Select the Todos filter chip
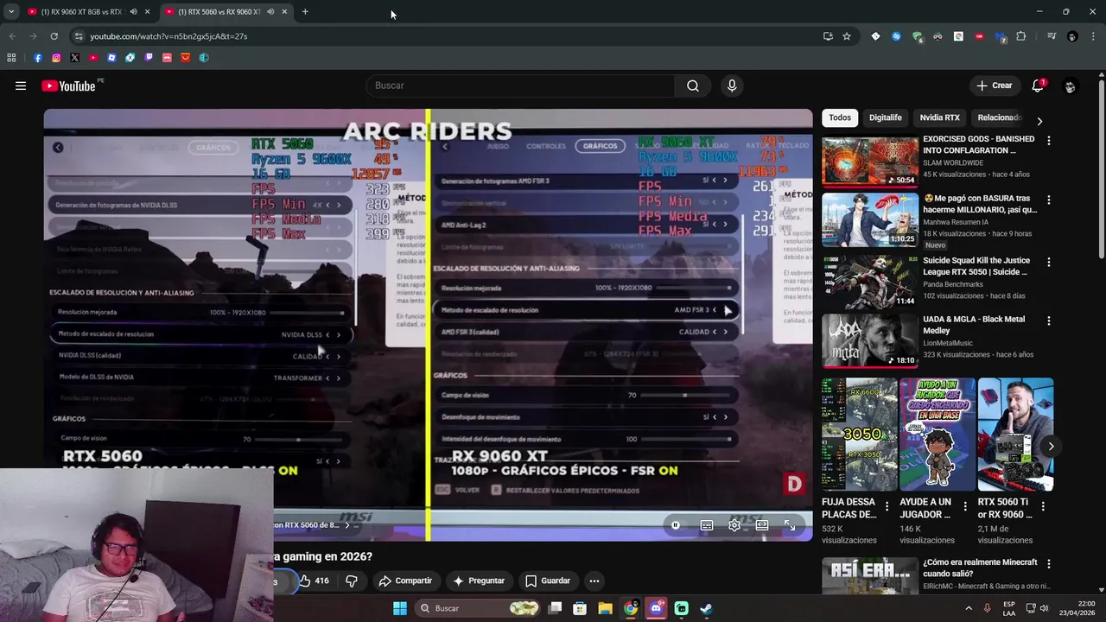Image resolution: width=1106 pixels, height=622 pixels. coord(840,117)
